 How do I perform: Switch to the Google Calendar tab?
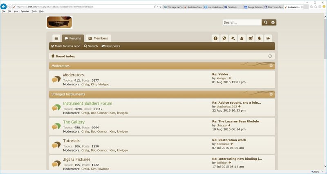click(253, 7)
